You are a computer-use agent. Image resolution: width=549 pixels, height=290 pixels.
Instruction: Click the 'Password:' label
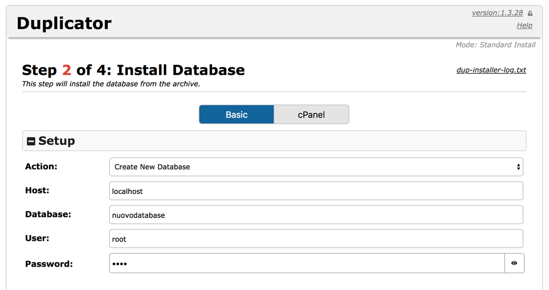click(49, 264)
